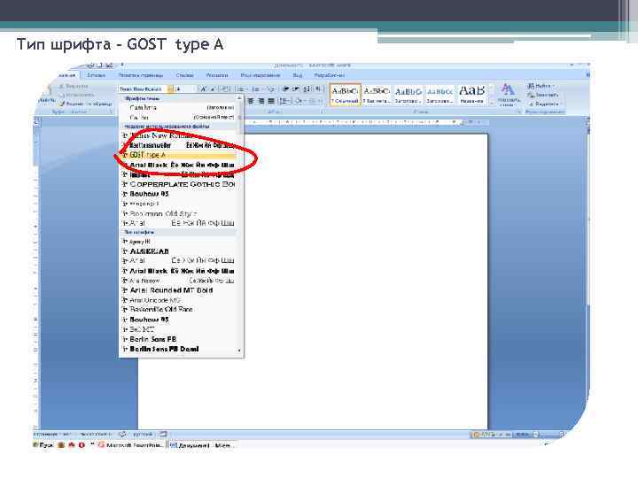The width and height of the screenshot is (638, 478).
Task: Click Документ1 Word taskbar button
Action: (201, 445)
